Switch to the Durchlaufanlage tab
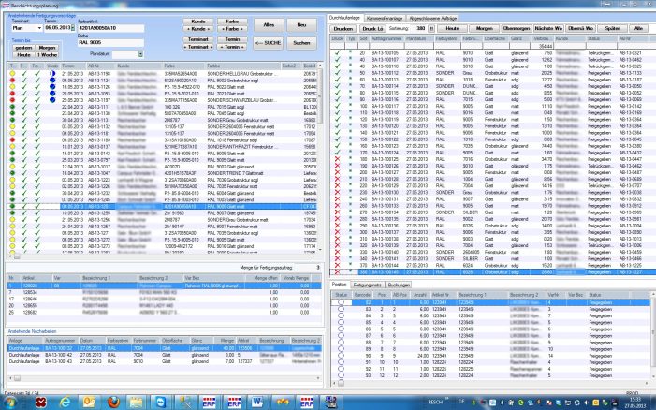Screen dimensions: 656x410 point(344,18)
